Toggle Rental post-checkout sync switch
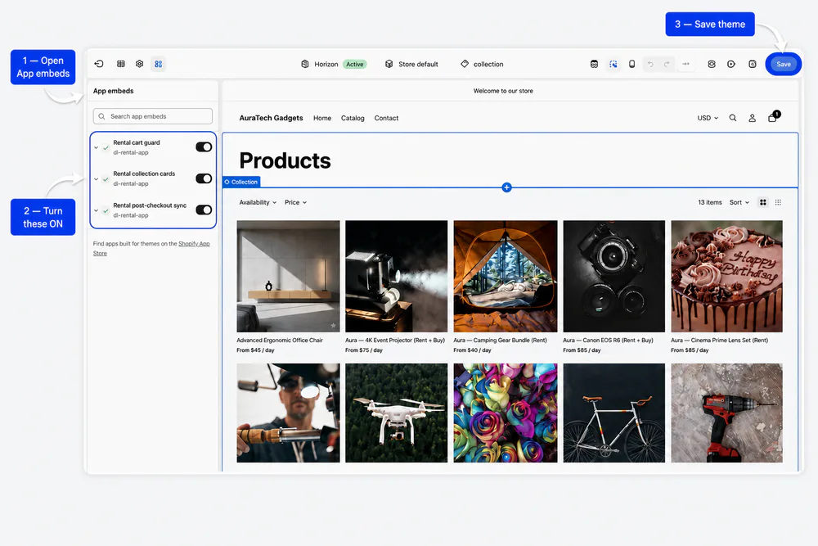The width and height of the screenshot is (818, 546). (x=204, y=210)
